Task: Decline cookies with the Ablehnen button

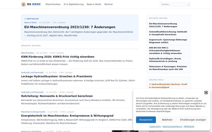Action: (x=167, y=120)
